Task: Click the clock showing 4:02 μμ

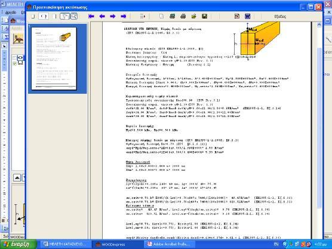Action: 320,244
